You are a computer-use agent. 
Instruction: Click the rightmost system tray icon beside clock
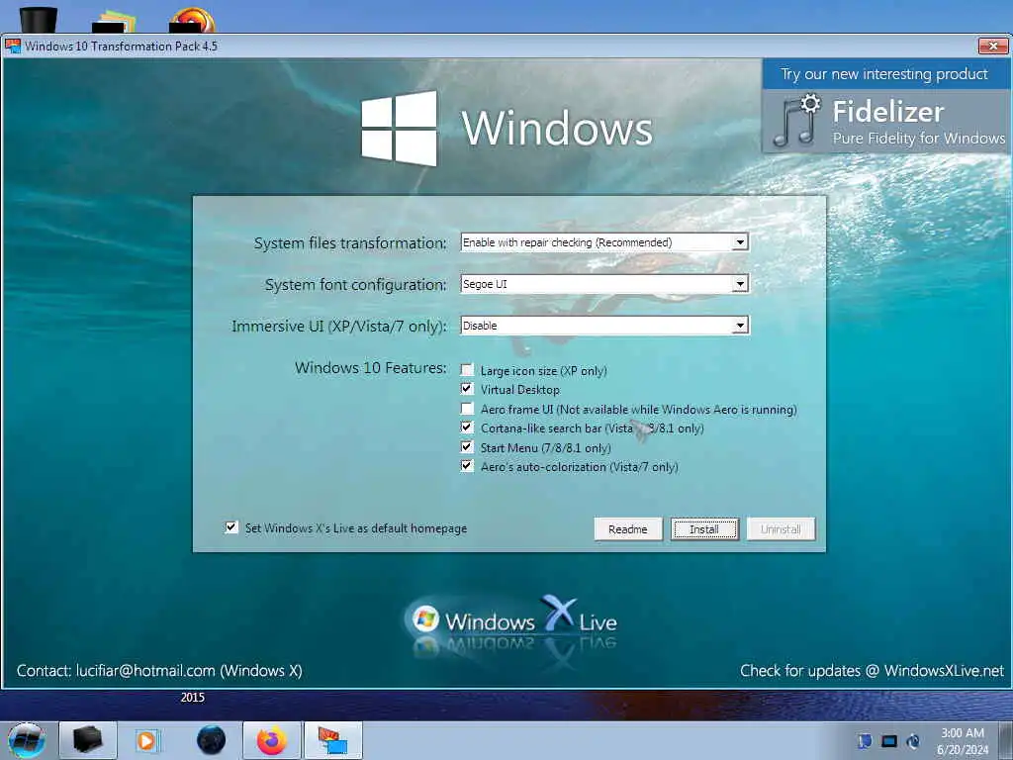[x=913, y=741]
